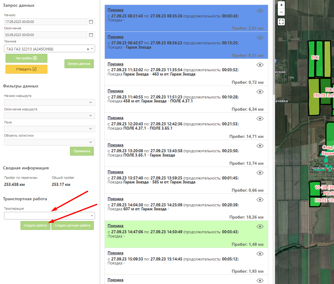Open the Техоперация dropdown

tap(49, 216)
